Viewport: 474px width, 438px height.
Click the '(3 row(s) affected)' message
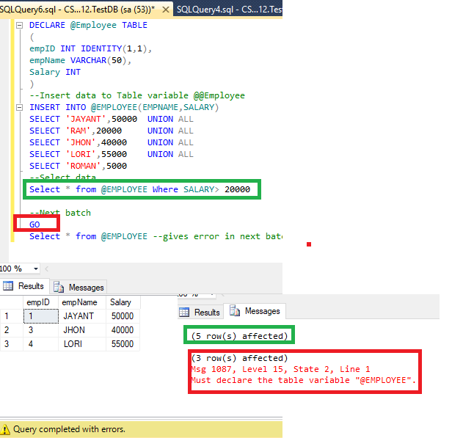[x=239, y=358]
